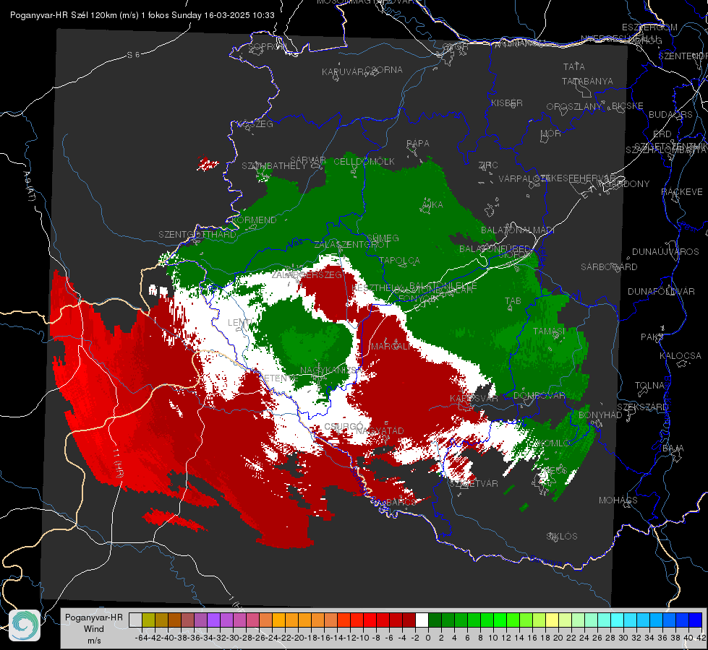Click the SIKLOS city label
Screen dimensions: 708x650
562,537
